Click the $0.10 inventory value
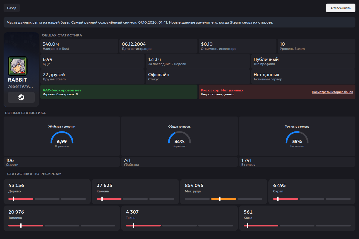The image size is (359, 239). point(207,44)
